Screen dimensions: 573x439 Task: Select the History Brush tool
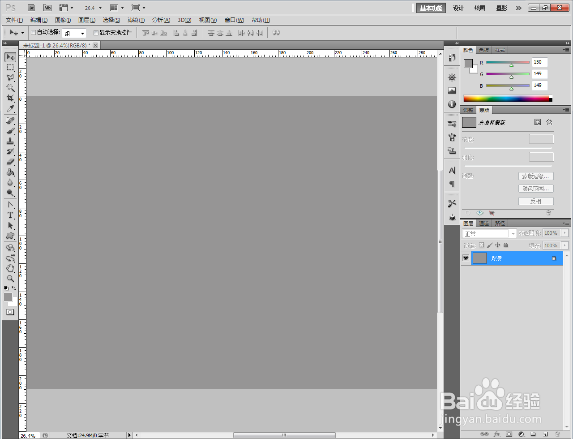10,152
